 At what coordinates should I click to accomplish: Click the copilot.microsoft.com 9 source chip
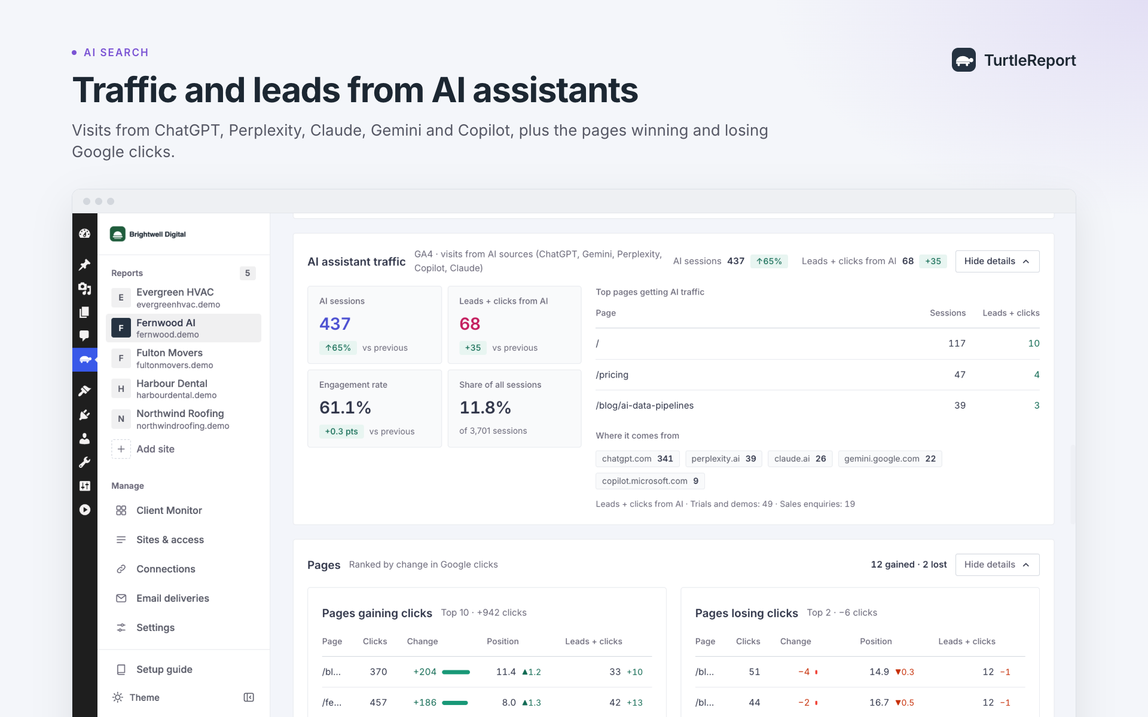pos(650,481)
